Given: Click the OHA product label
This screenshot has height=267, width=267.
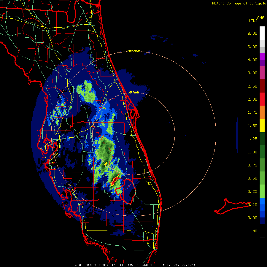Looking at the screenshot, I should click(x=261, y=18).
